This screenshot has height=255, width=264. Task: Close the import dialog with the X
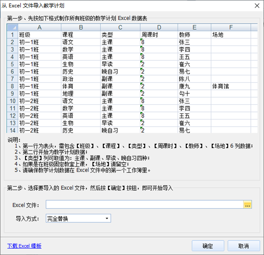click(x=257, y=6)
